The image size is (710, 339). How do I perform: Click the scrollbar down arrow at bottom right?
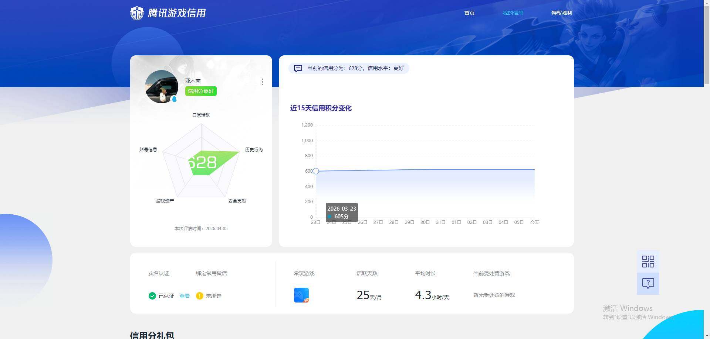(x=706, y=335)
